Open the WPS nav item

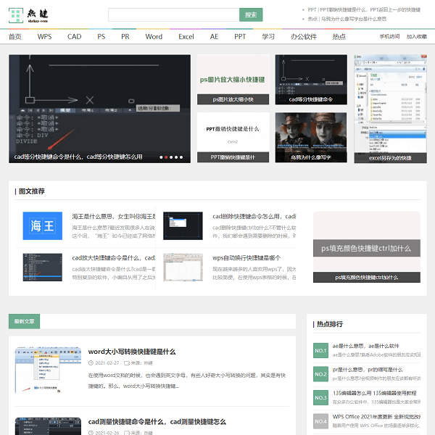click(44, 37)
